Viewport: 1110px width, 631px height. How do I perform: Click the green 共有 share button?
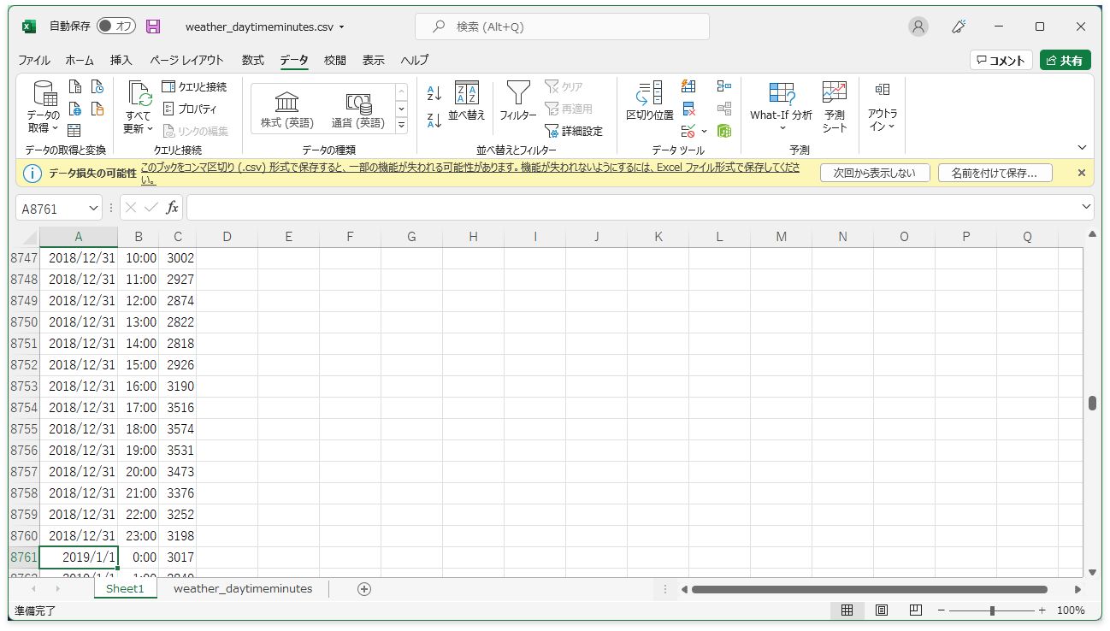pos(1065,60)
